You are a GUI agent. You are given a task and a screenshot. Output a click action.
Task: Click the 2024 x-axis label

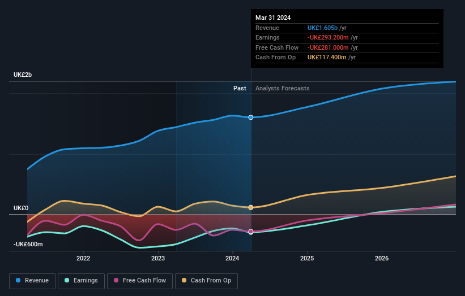pos(232,258)
